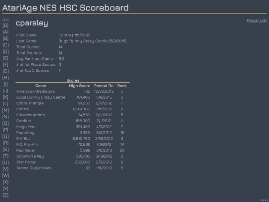
Task: Filter players by letter [R]
Action: click(5, 143)
